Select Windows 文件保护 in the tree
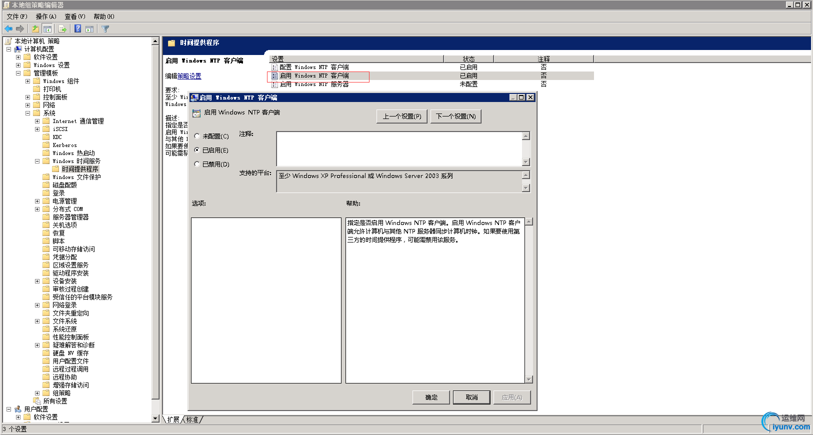Image resolution: width=813 pixels, height=435 pixels. pos(76,177)
